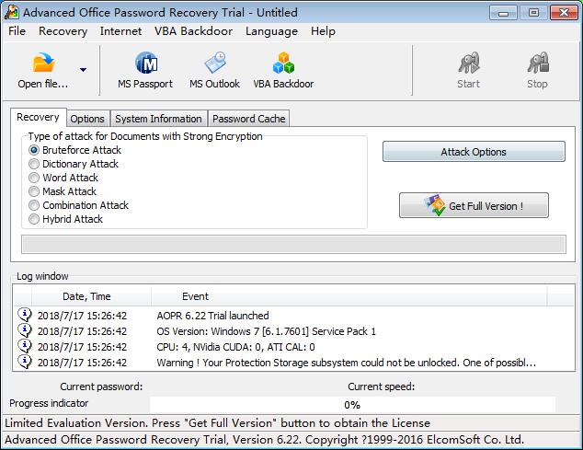Close the Advanced Office Password Recovery window
Image resolution: width=583 pixels, height=450 pixels.
tap(564, 13)
